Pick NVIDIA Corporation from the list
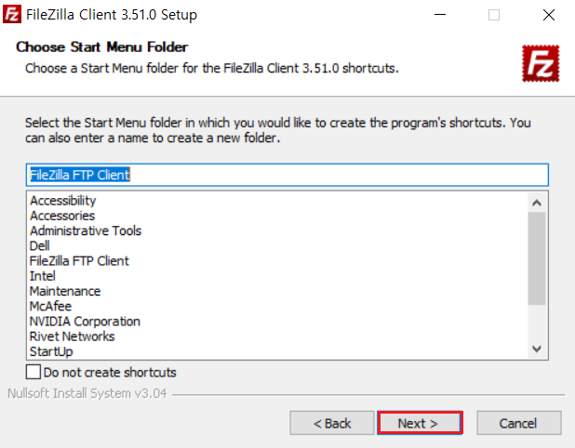Viewport: 575px width, 448px height. [x=85, y=322]
